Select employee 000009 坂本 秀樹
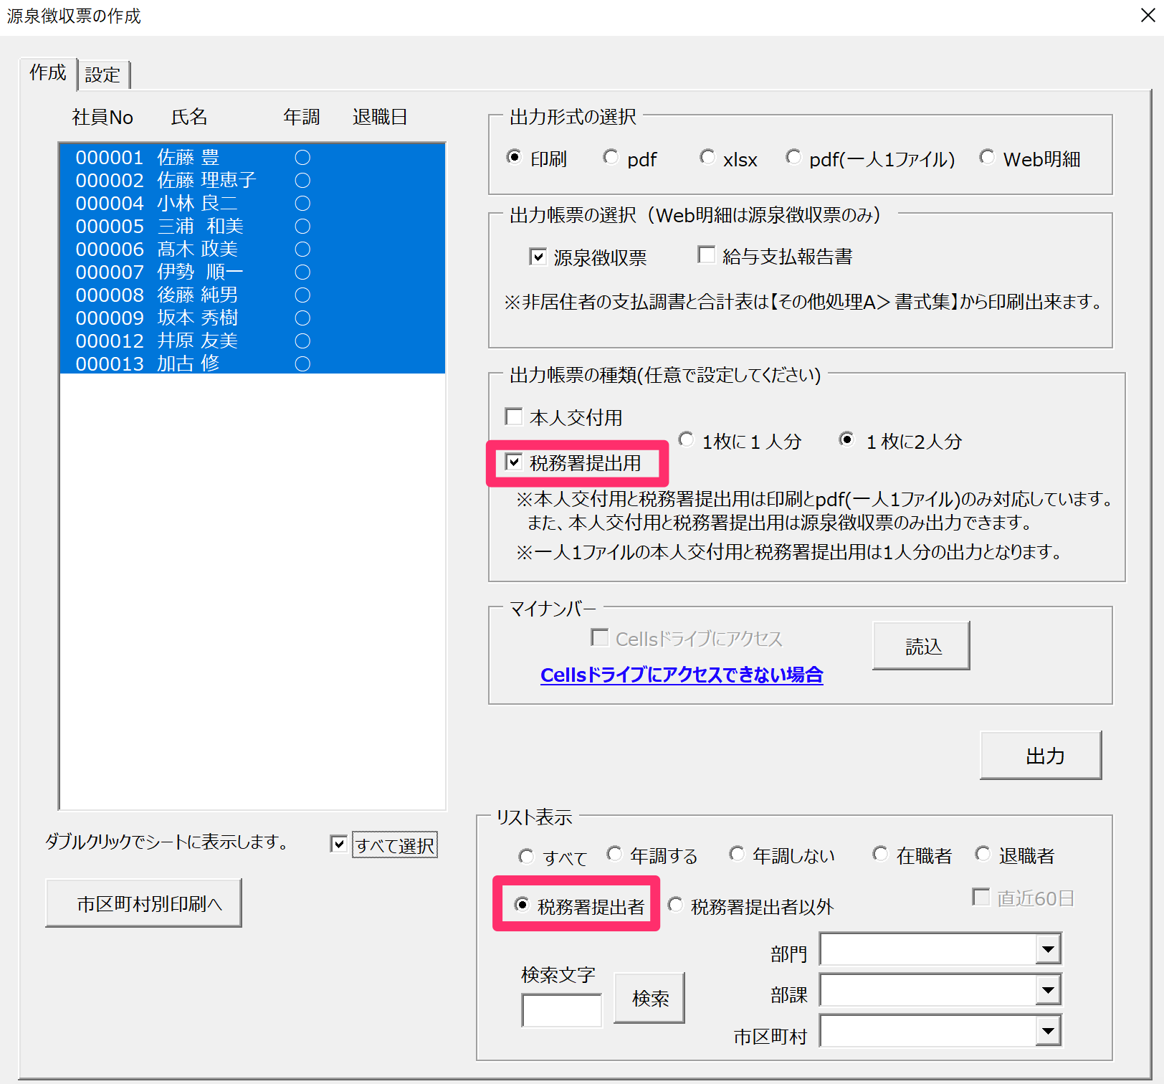1164x1084 pixels. [252, 318]
